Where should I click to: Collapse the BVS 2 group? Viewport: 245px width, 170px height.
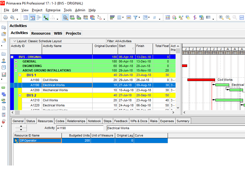pyautogui.click(x=20, y=95)
